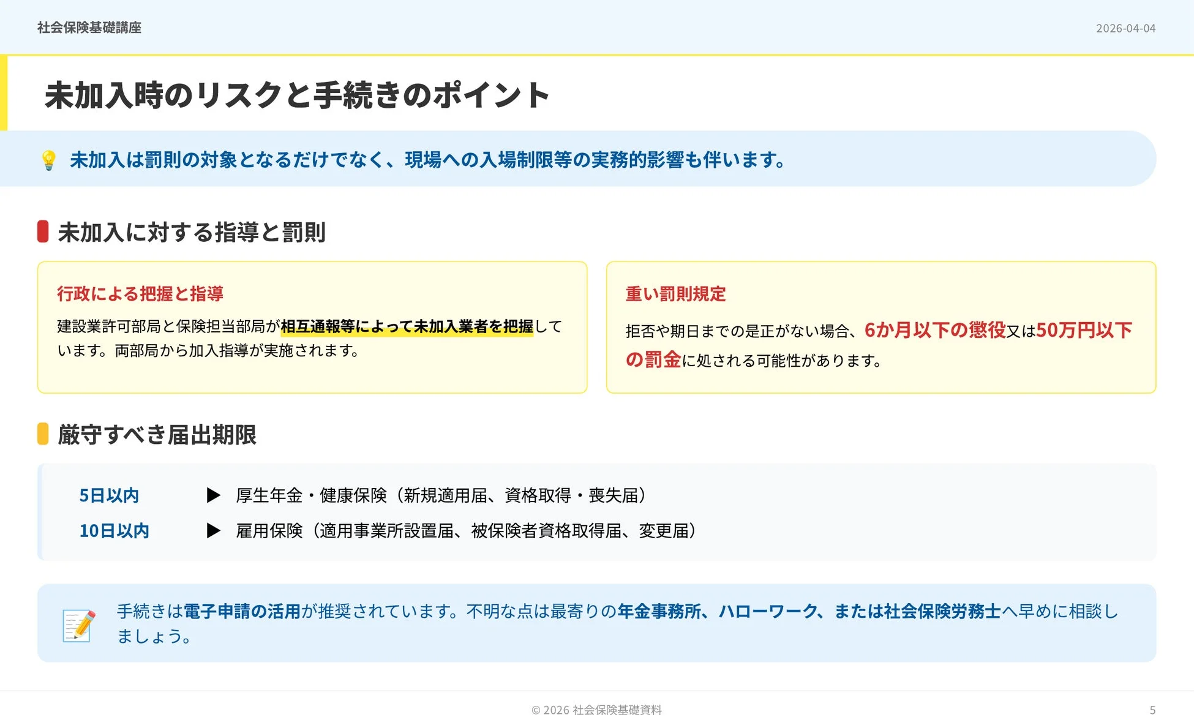
Task: Click the 社会保険労務士 text in the bottom box
Action: tap(942, 610)
